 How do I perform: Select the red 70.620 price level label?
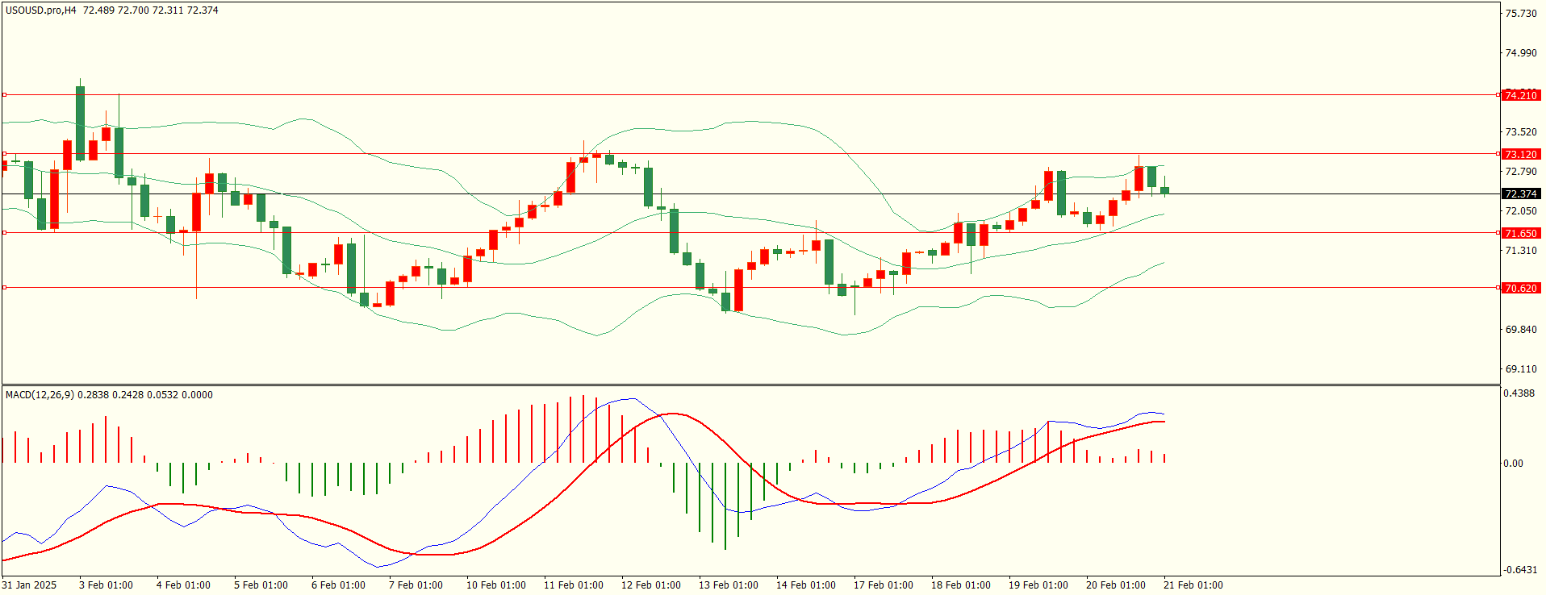1521,288
